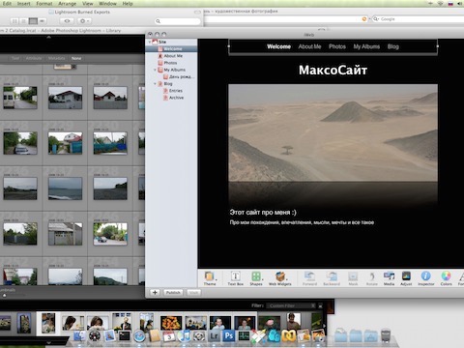Add a new page with plus button
This screenshot has height=348, width=464.
(x=155, y=292)
